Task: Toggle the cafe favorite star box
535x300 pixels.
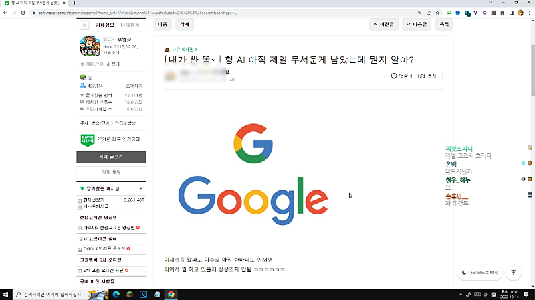Action: (x=84, y=25)
